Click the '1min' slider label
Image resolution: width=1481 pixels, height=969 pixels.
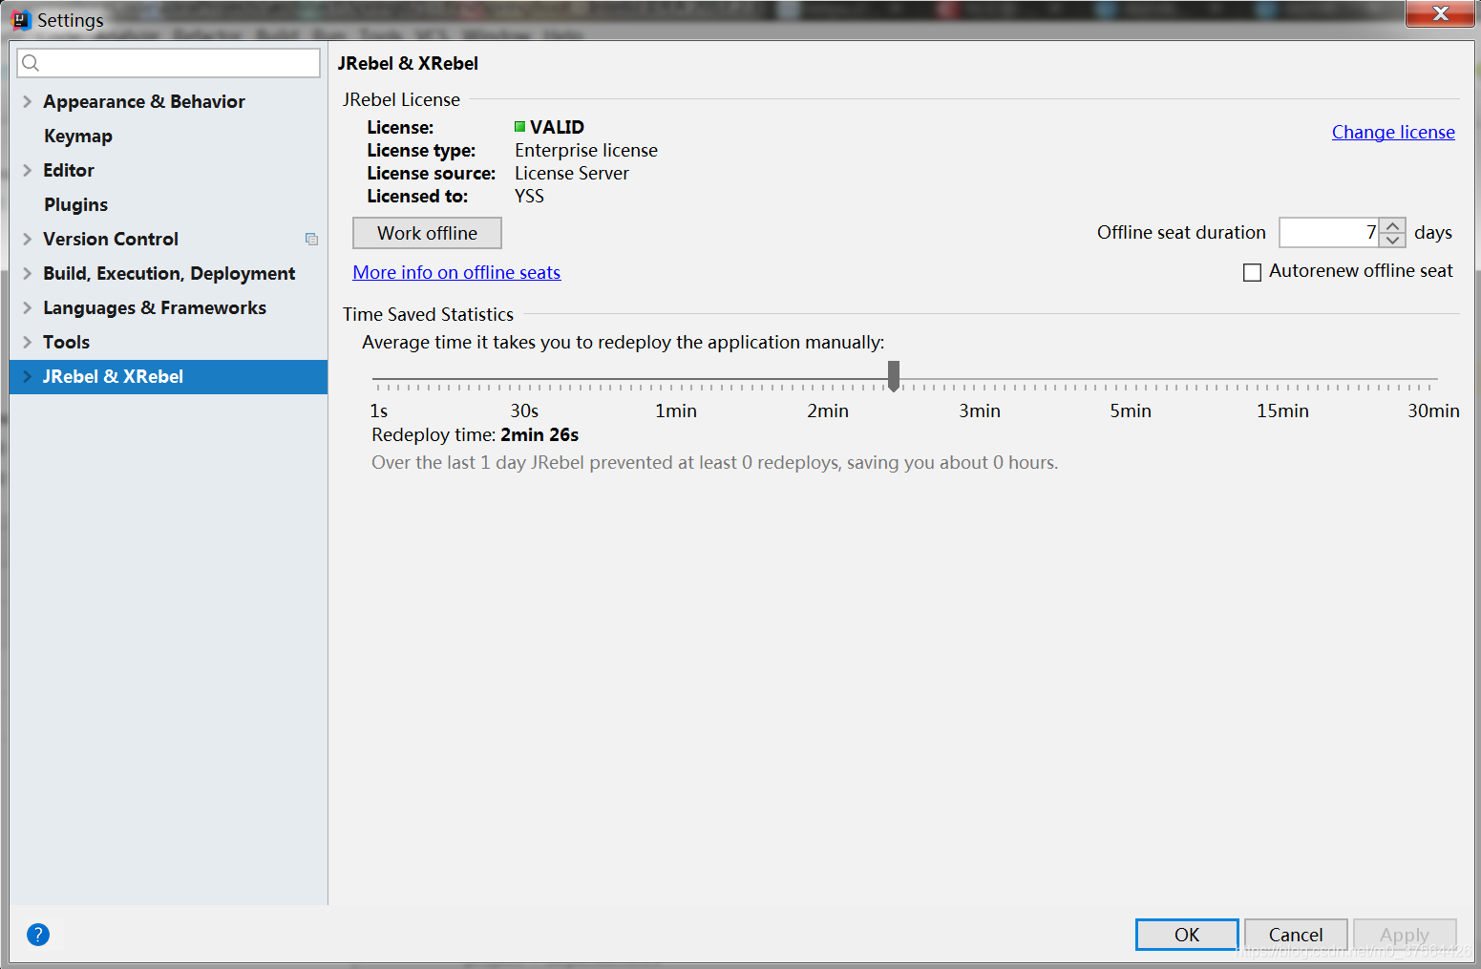tap(676, 411)
